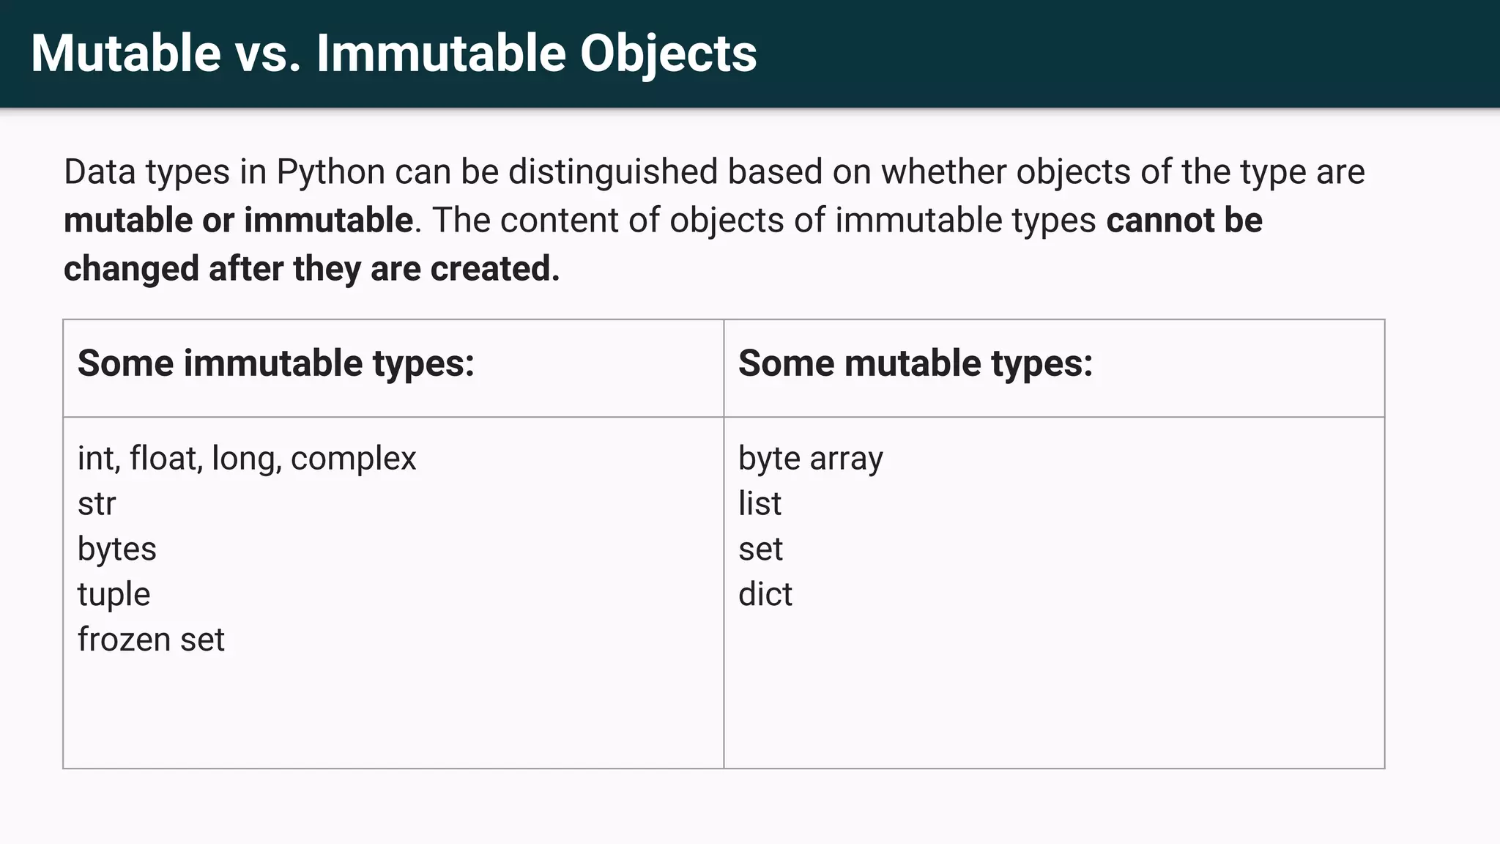The image size is (1500, 844).
Task: Click the word "Immutable" in the slide title
Action: pos(440,53)
